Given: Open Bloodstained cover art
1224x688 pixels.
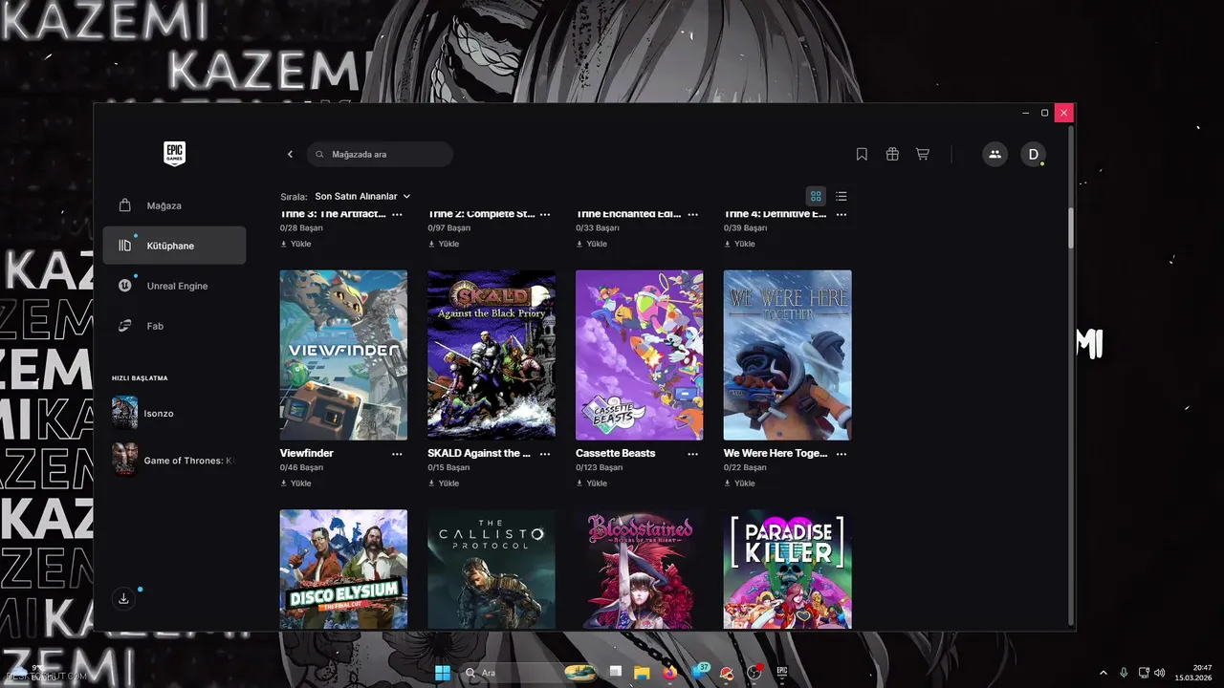Looking at the screenshot, I should tap(639, 570).
